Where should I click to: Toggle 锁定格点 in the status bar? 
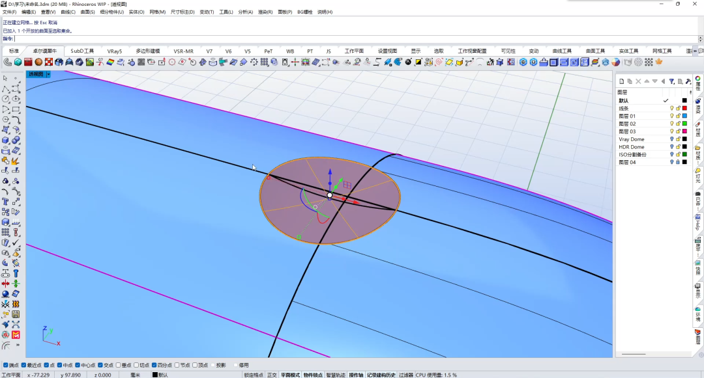tap(254, 375)
